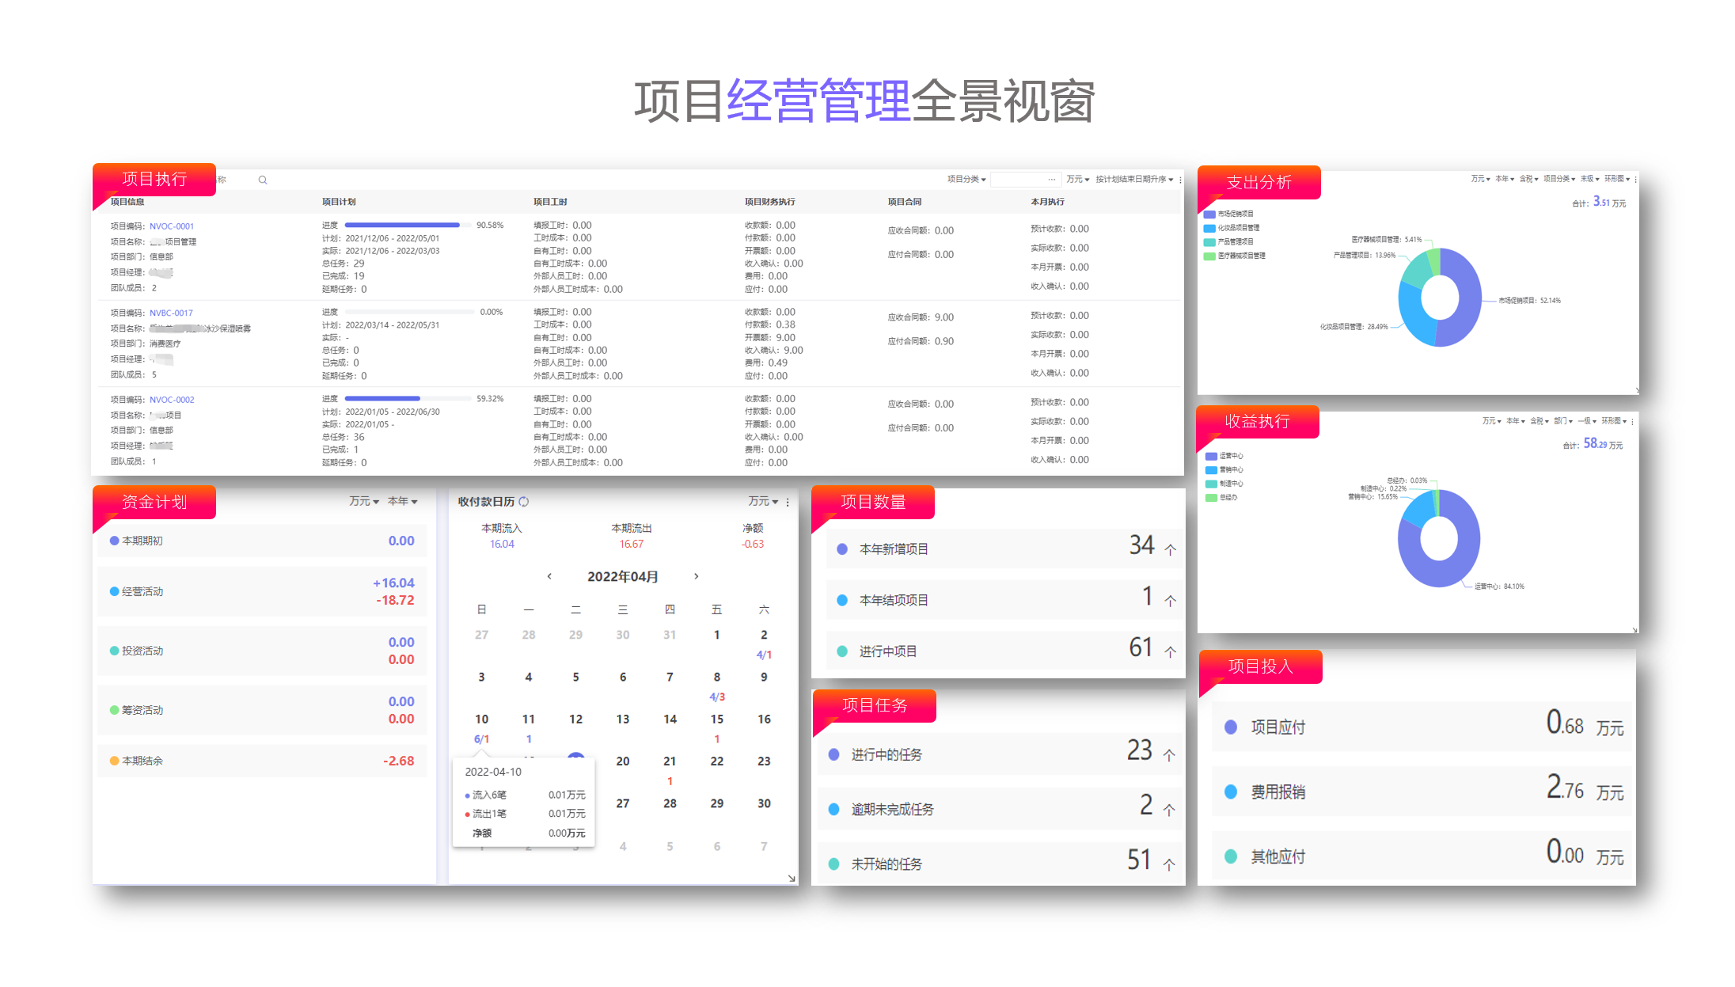The image size is (1735, 987).
Task: Expand the 本年 dropdown in 资金计划
Action: coord(402,502)
